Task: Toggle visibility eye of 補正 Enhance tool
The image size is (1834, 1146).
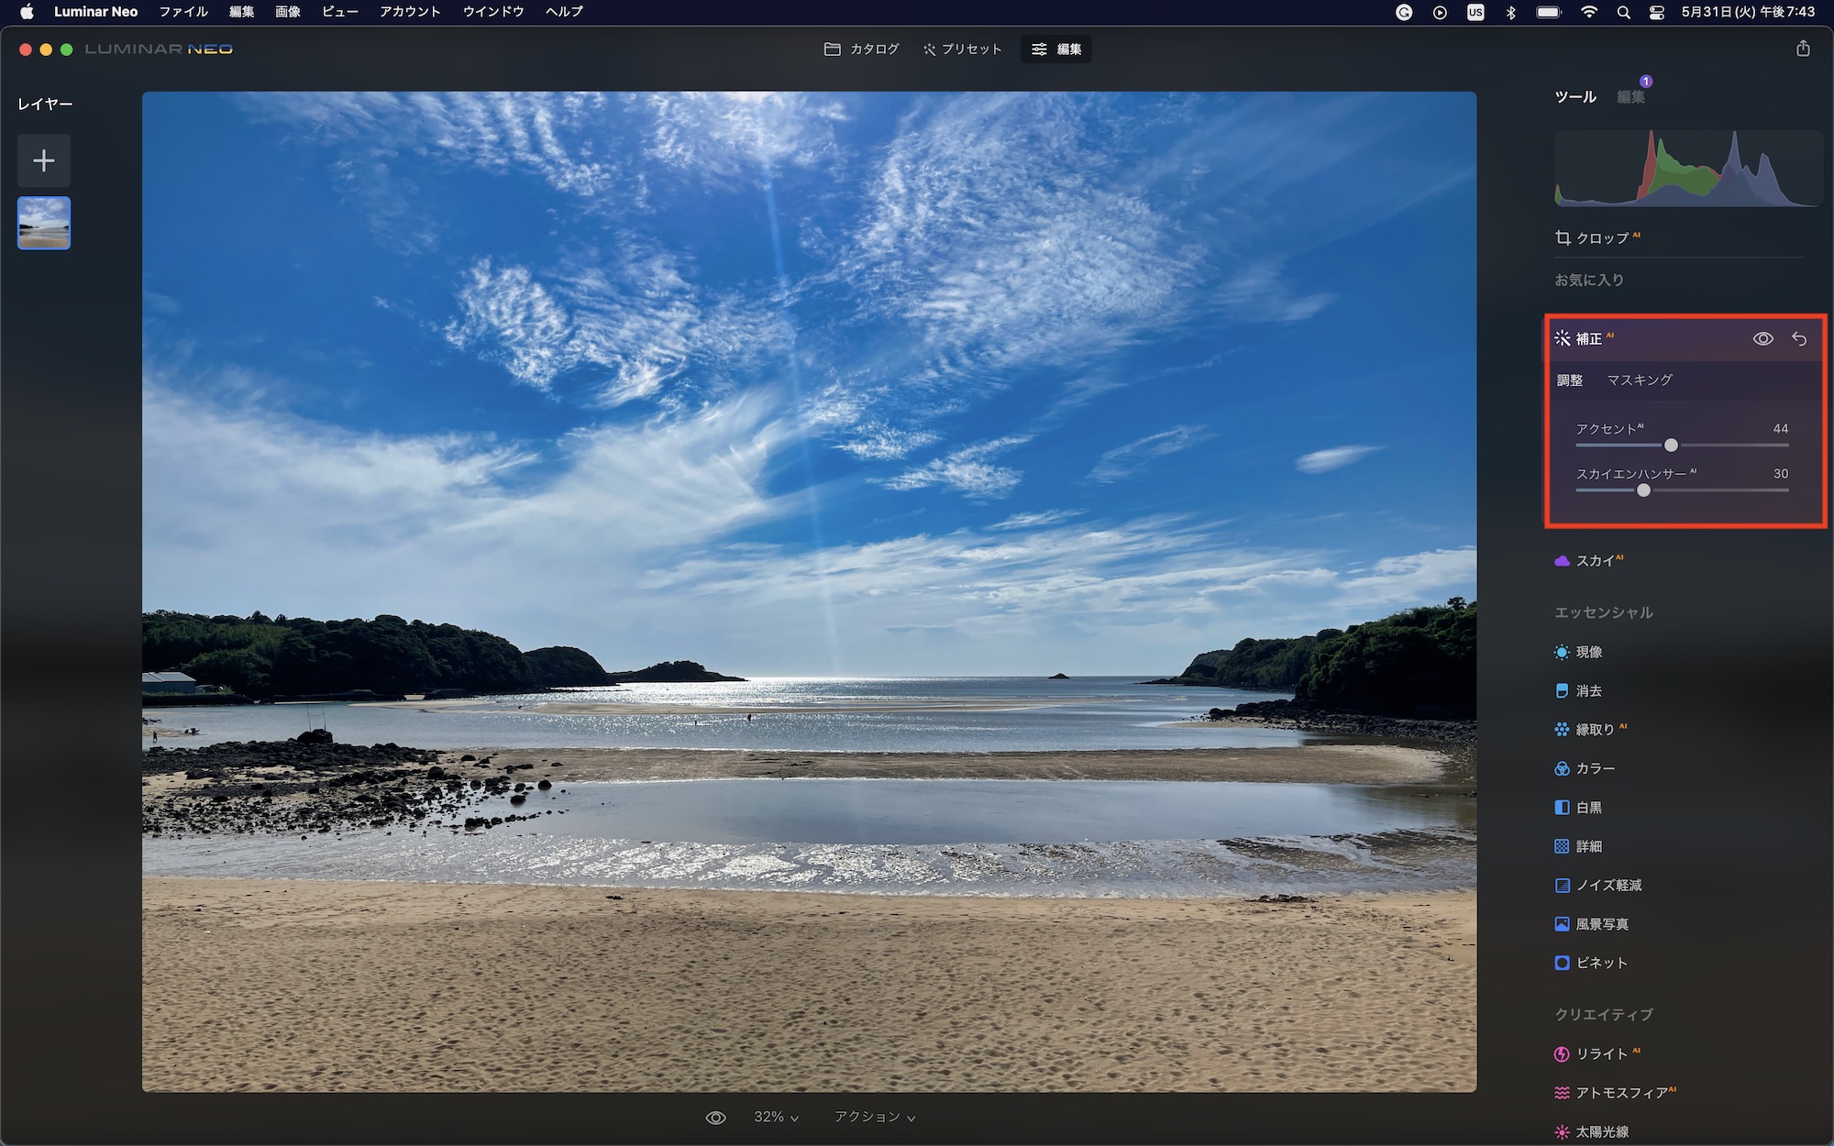Action: click(1762, 338)
